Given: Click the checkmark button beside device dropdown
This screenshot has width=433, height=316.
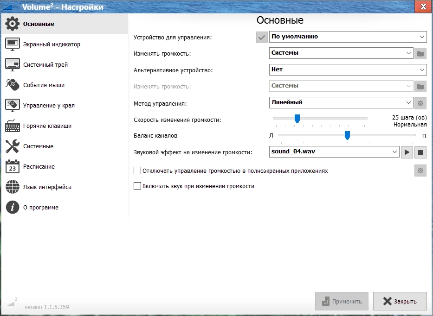Looking at the screenshot, I should (x=262, y=37).
